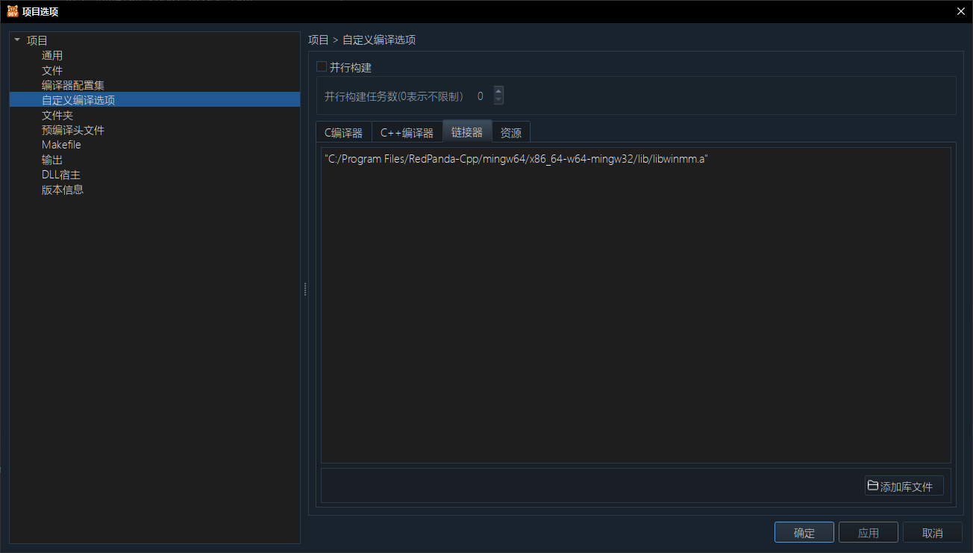Select the 链接器 tab

[467, 131]
